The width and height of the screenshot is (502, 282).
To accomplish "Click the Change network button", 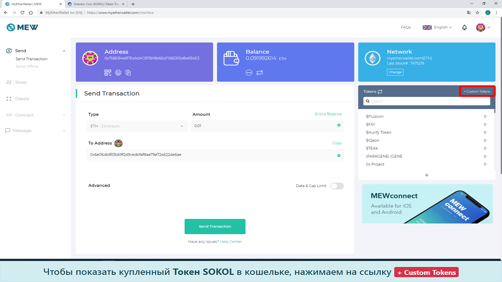I will coord(395,72).
